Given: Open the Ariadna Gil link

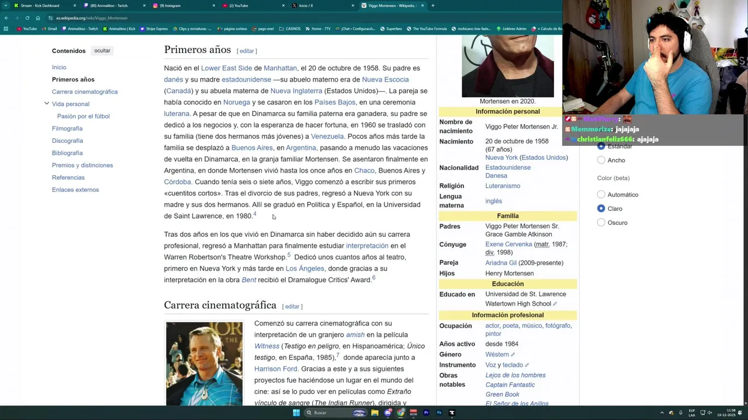Looking at the screenshot, I should (501, 263).
